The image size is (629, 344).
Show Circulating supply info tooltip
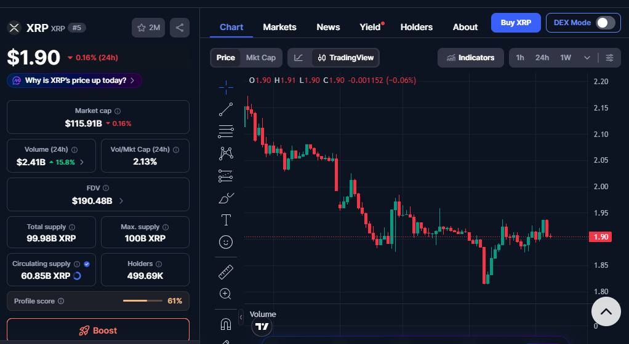pyautogui.click(x=77, y=264)
